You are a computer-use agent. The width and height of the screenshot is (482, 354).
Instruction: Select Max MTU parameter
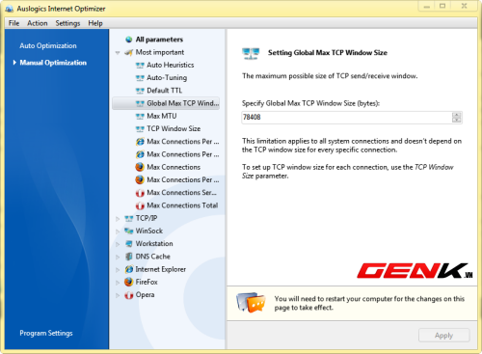pos(162,116)
